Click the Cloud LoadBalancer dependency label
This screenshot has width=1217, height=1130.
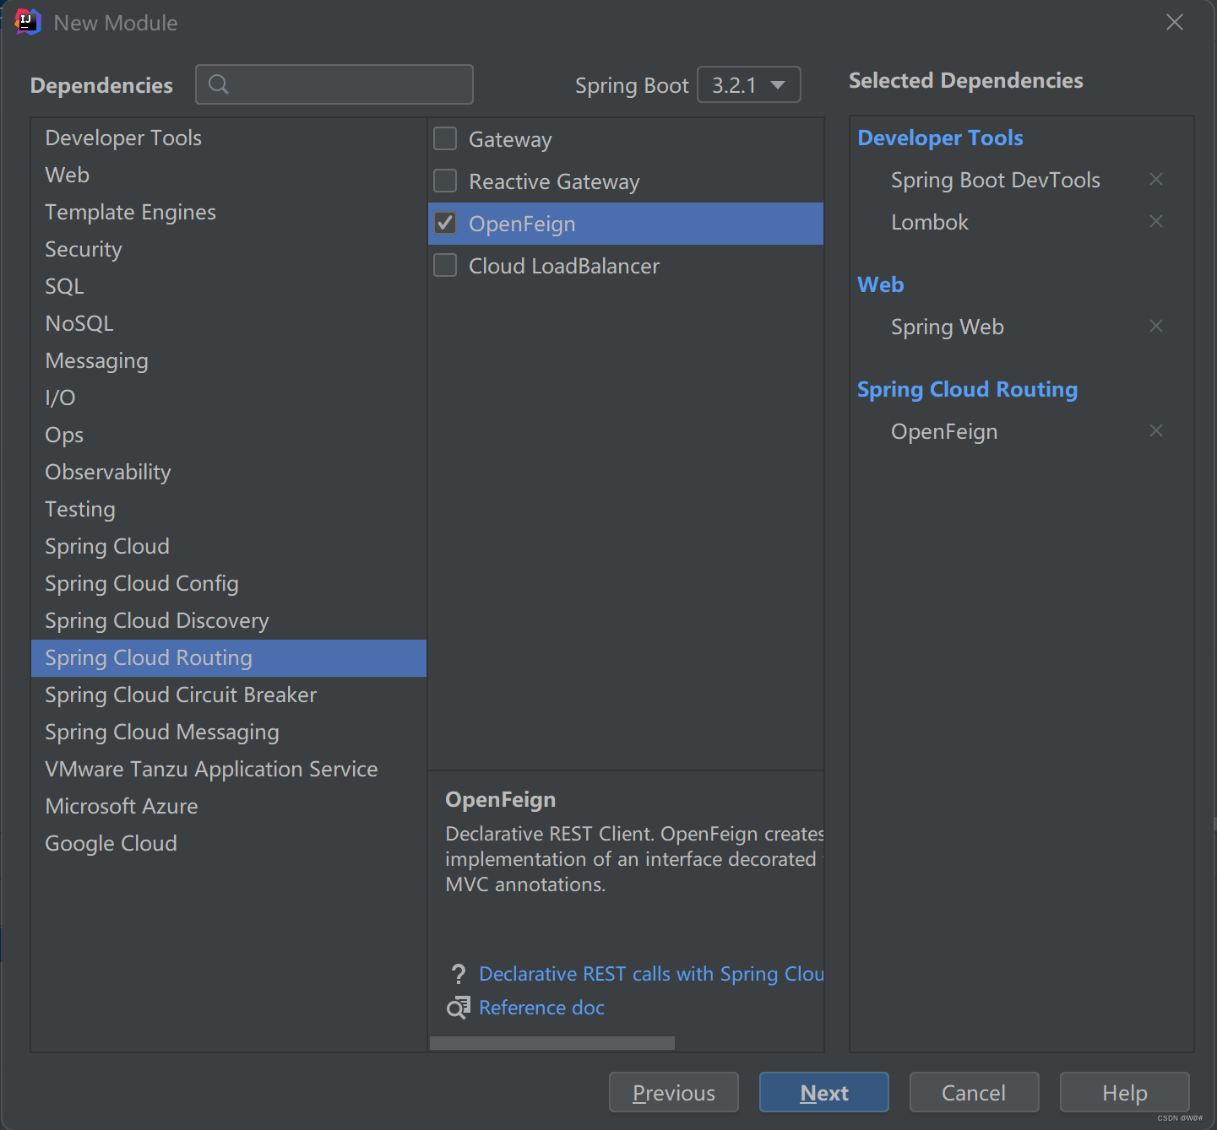coord(564,266)
